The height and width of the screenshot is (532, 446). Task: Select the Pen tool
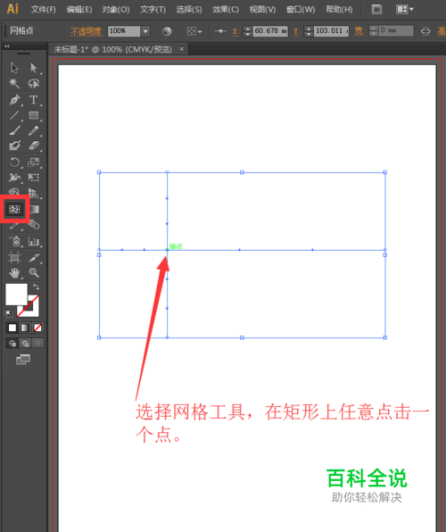tap(14, 100)
